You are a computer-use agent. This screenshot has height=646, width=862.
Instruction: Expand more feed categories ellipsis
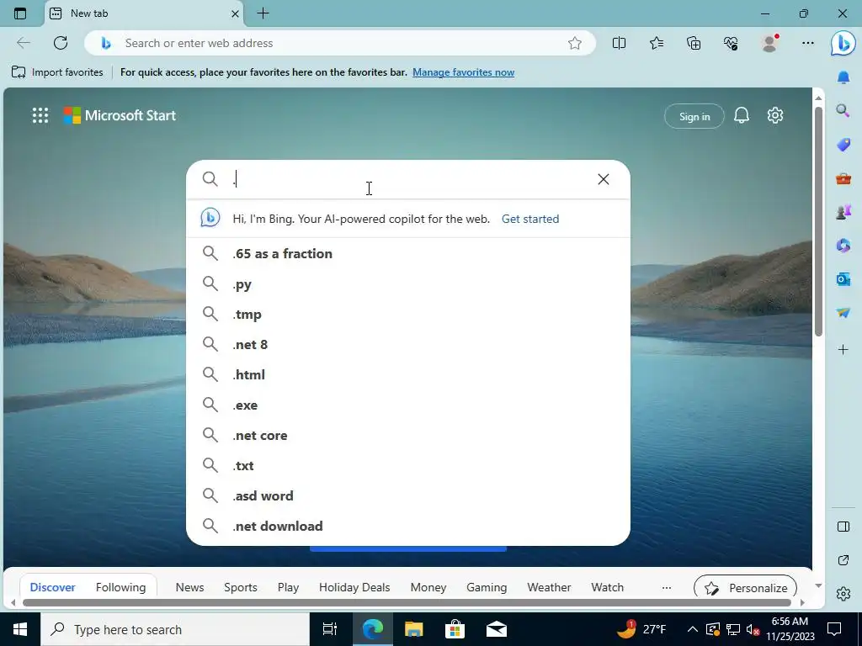(x=667, y=588)
